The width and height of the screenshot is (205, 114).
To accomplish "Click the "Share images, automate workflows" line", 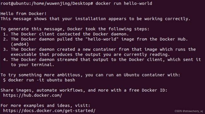I will click(84, 91).
